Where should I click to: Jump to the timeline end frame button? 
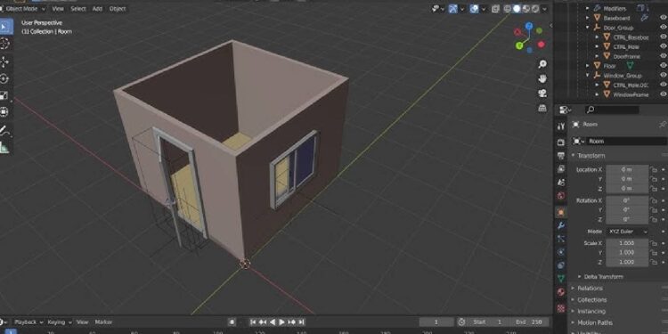point(301,322)
